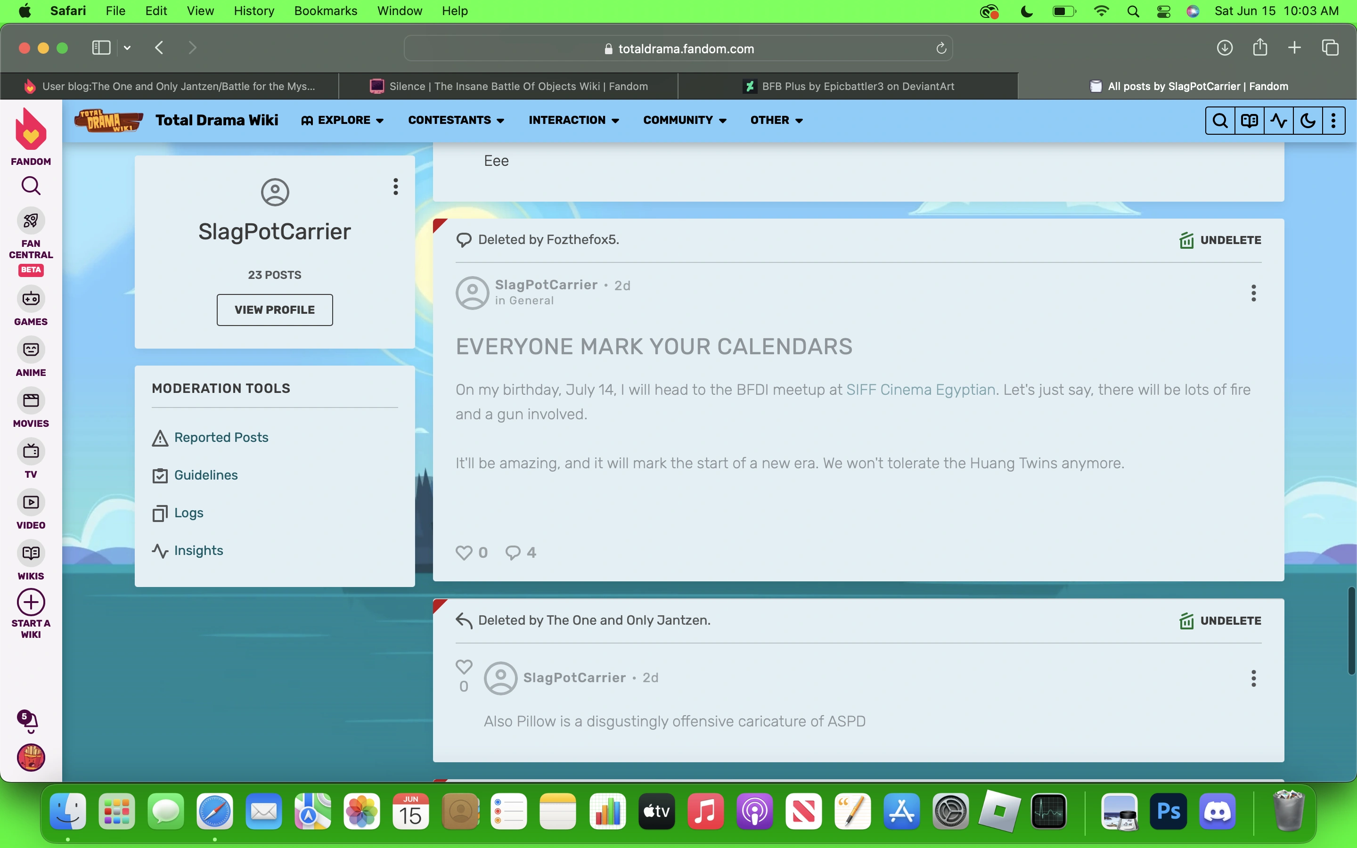Switch to BFB Plus DeviantArt tab
Viewport: 1357px width, 848px height.
(848, 86)
